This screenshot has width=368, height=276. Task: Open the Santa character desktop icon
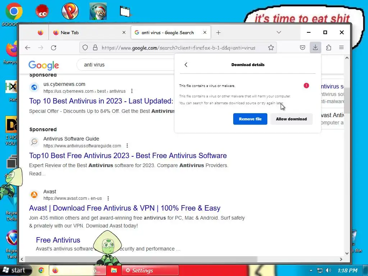click(98, 11)
